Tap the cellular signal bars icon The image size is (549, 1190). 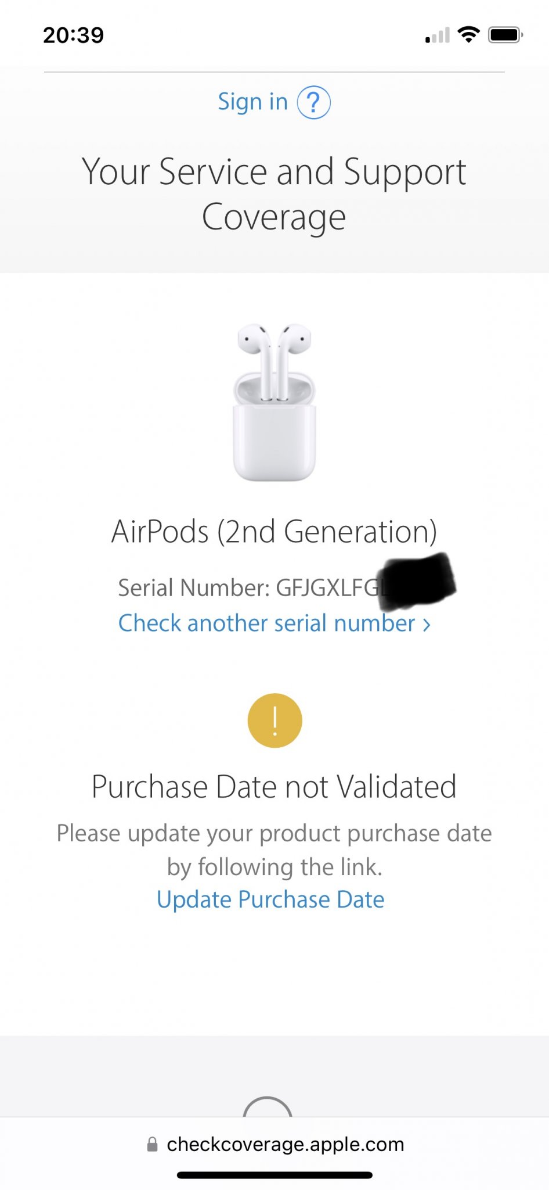437,35
